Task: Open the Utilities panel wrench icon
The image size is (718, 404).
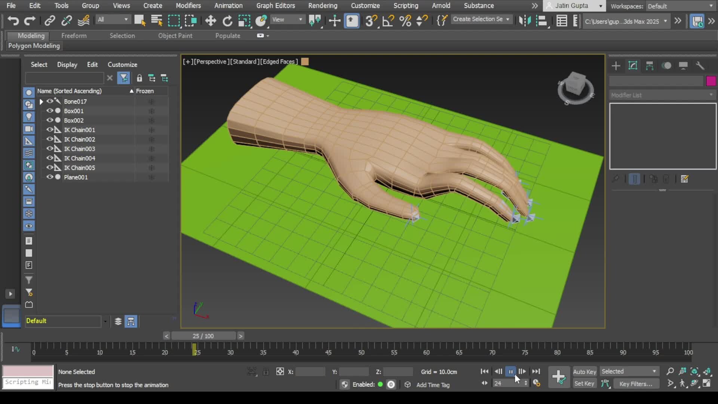Action: tap(700, 65)
